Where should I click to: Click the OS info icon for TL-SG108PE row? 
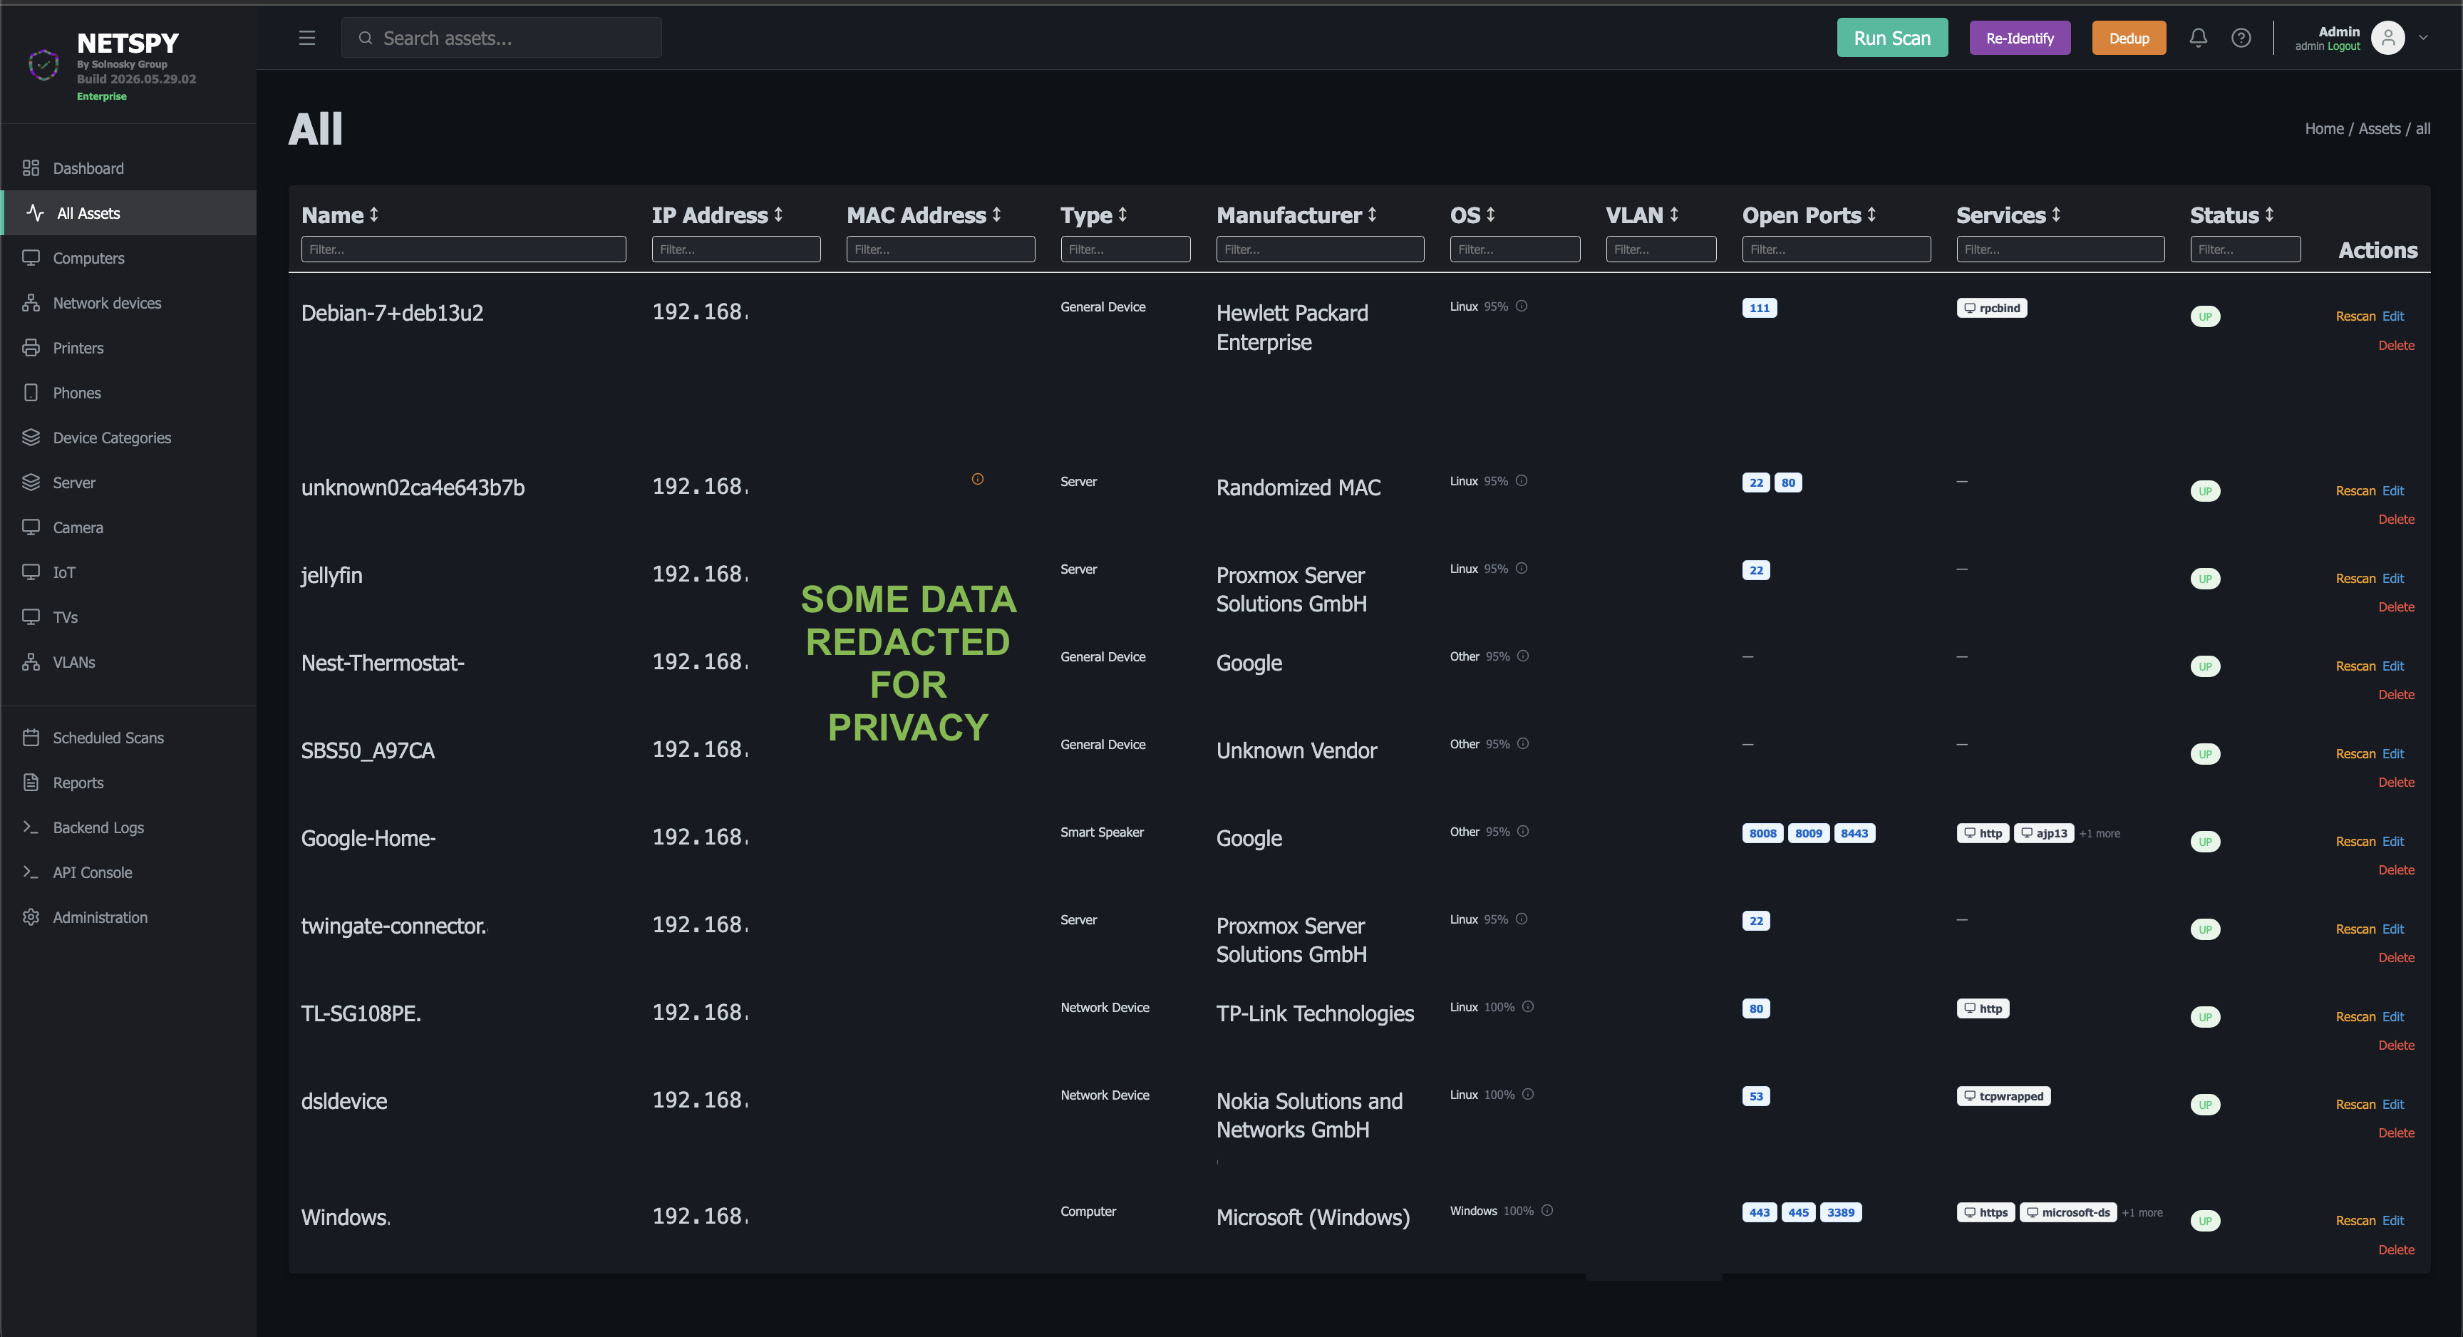pyautogui.click(x=1528, y=1007)
